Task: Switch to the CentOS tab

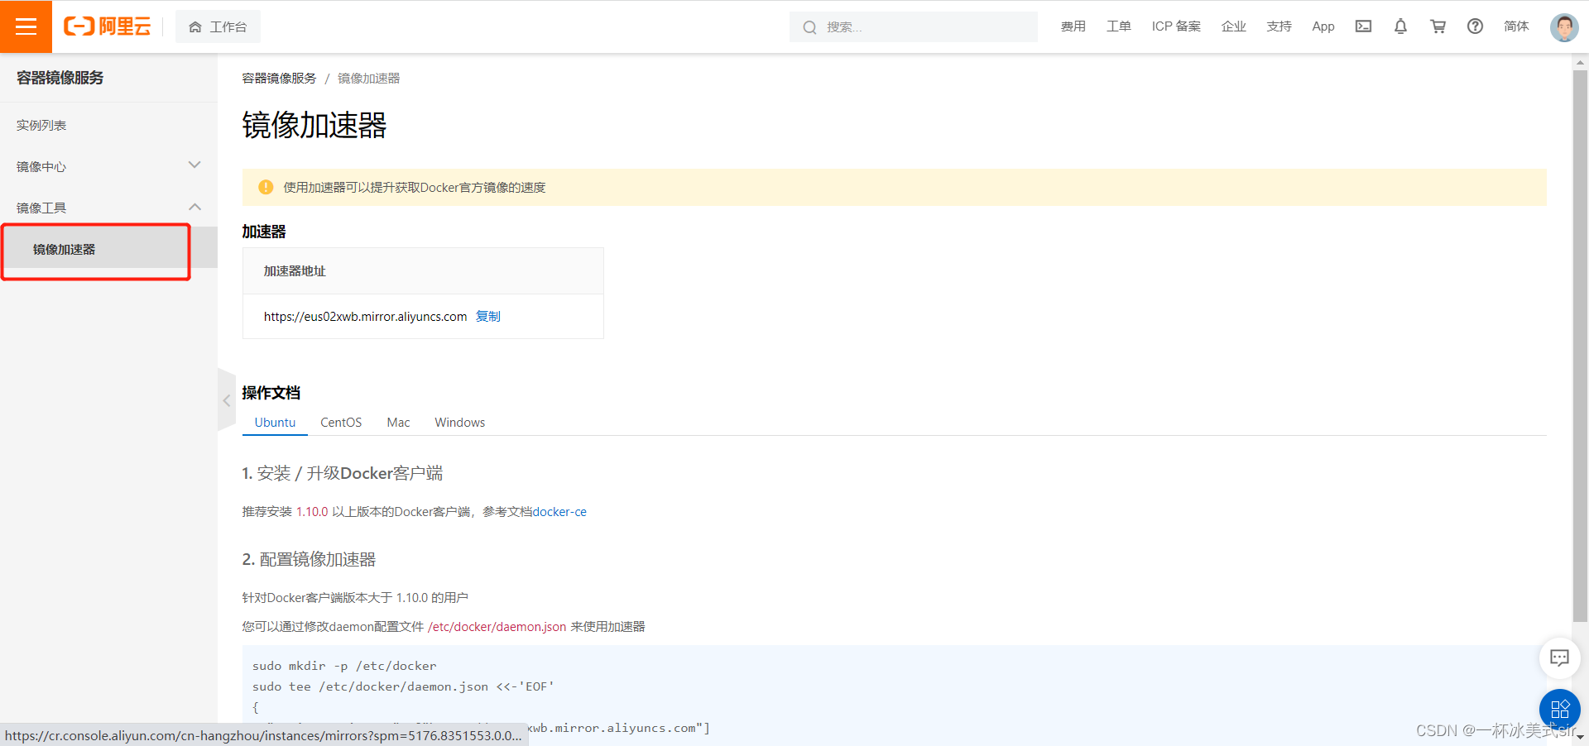Action: 341,422
